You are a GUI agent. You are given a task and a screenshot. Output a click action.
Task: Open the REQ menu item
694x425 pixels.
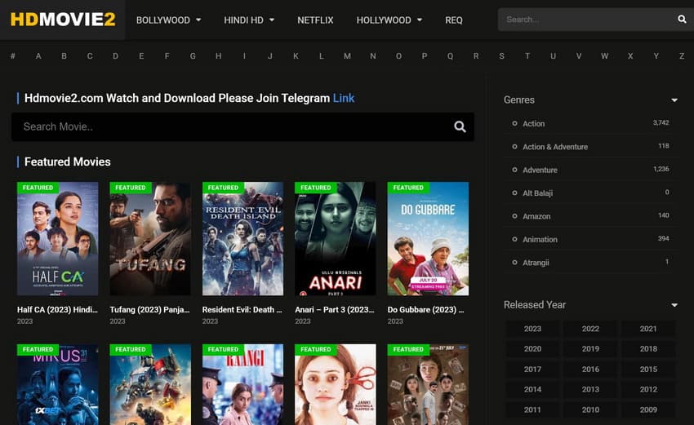coord(454,20)
